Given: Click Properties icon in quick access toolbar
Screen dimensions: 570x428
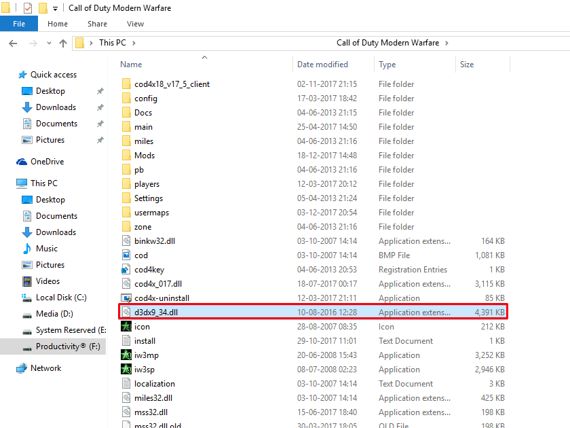Looking at the screenshot, I should click(28, 7).
